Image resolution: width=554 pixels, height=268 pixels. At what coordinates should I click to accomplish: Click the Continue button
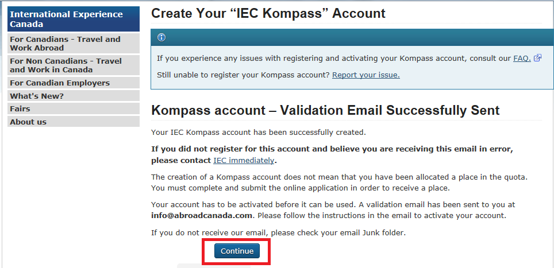[237, 251]
